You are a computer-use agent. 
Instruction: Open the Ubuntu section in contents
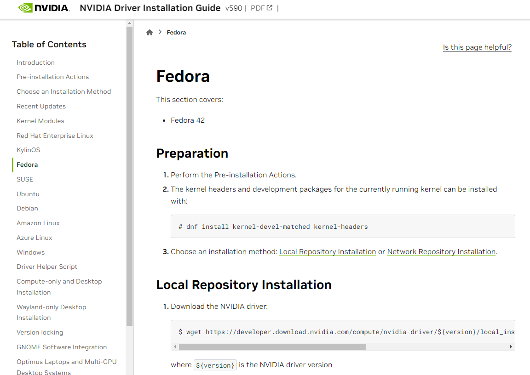click(28, 194)
